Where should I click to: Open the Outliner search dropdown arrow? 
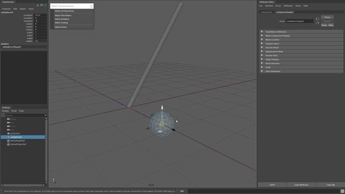pyautogui.click(x=45, y=115)
